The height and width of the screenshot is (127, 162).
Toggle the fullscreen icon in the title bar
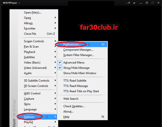153,3
